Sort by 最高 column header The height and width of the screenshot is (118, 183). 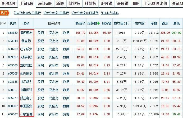pyautogui.click(x=165, y=23)
